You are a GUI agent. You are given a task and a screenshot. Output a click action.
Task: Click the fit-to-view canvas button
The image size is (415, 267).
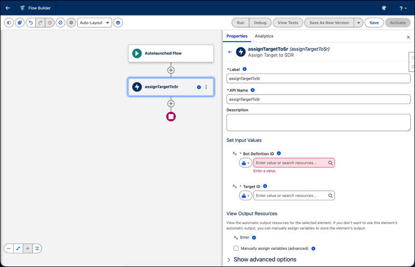pos(18,248)
